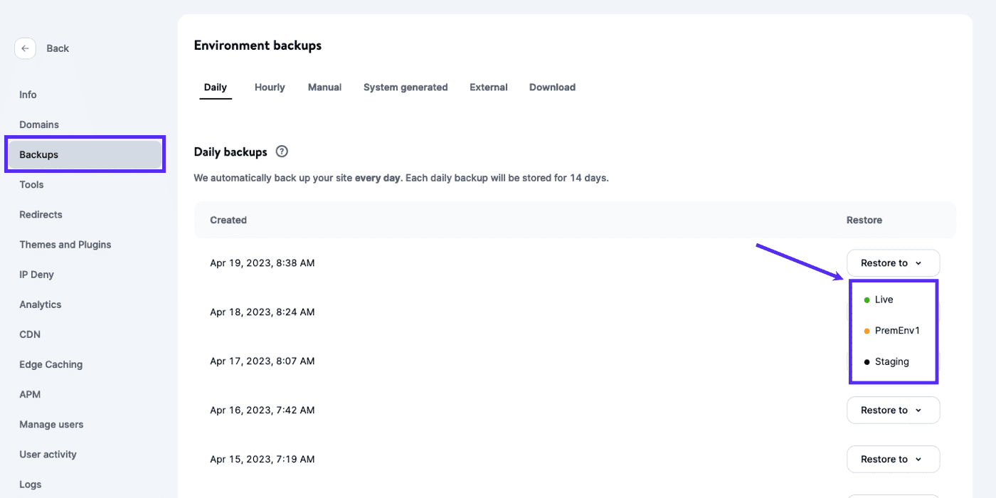996x498 pixels.
Task: Select the External tab
Action: coord(488,87)
